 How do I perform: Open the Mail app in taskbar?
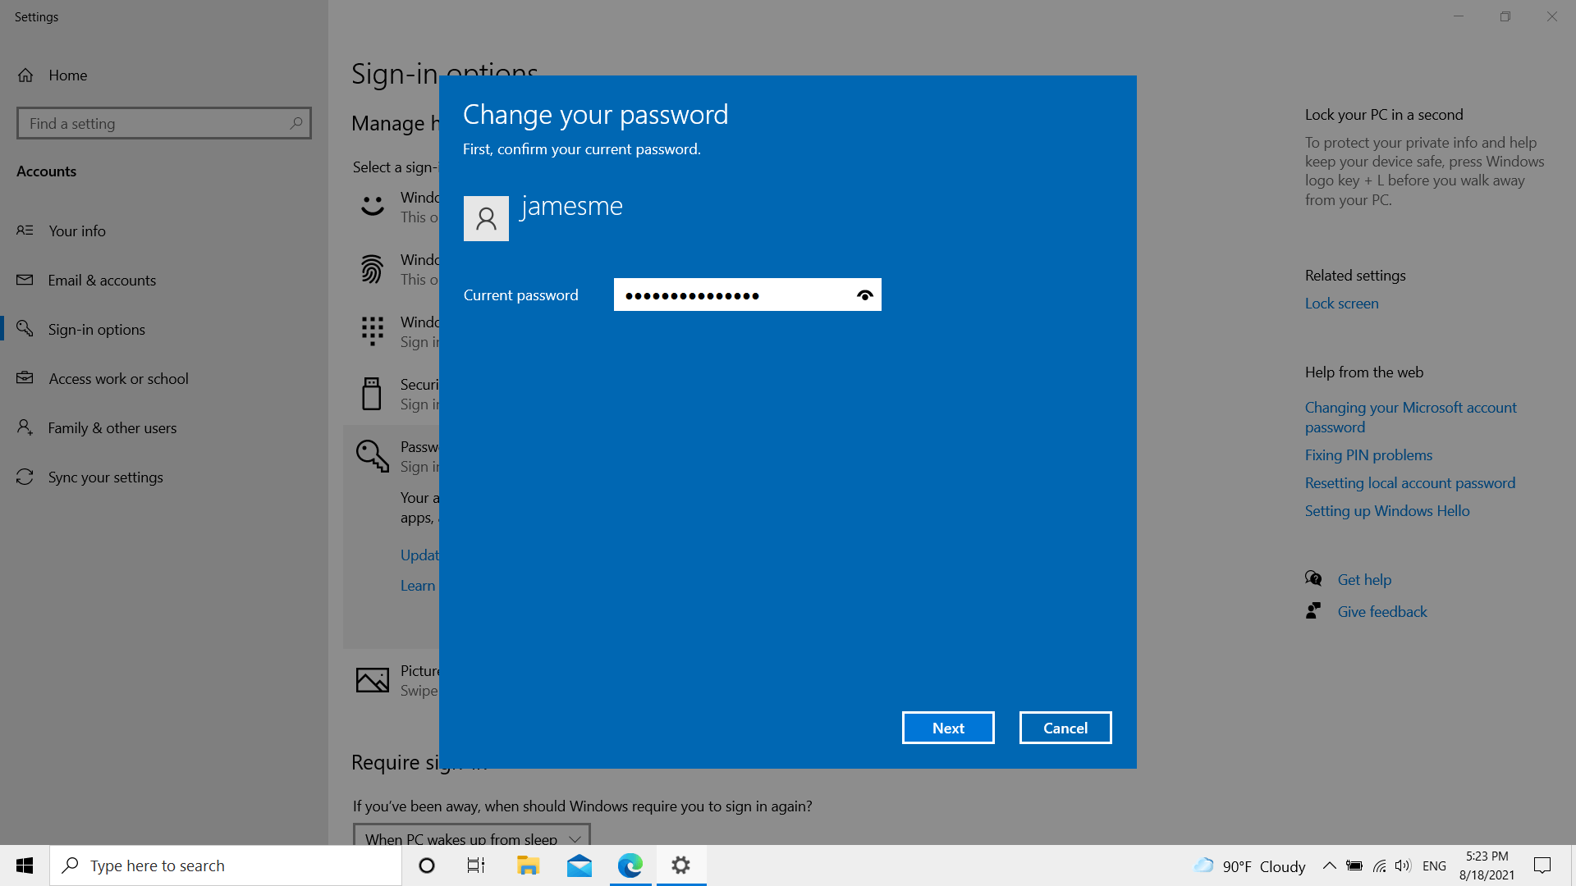point(580,865)
